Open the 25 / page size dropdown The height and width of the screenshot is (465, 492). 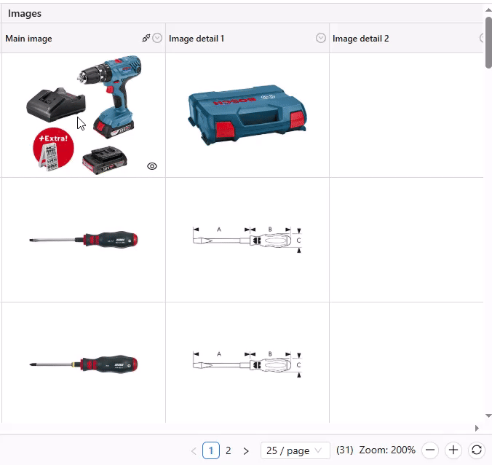(x=295, y=450)
